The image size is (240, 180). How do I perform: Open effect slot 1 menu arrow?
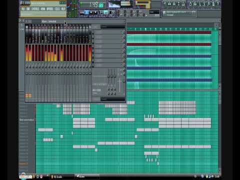point(93,32)
